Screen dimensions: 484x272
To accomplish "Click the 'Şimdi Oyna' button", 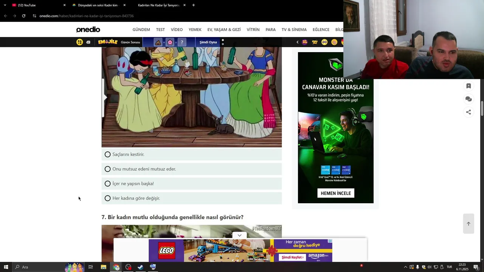I will coord(208,42).
